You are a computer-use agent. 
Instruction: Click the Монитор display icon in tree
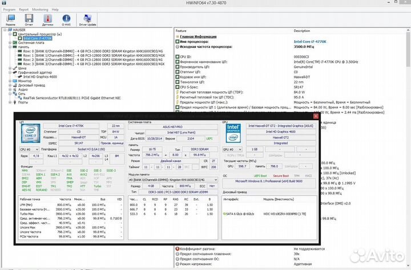pos(15,81)
